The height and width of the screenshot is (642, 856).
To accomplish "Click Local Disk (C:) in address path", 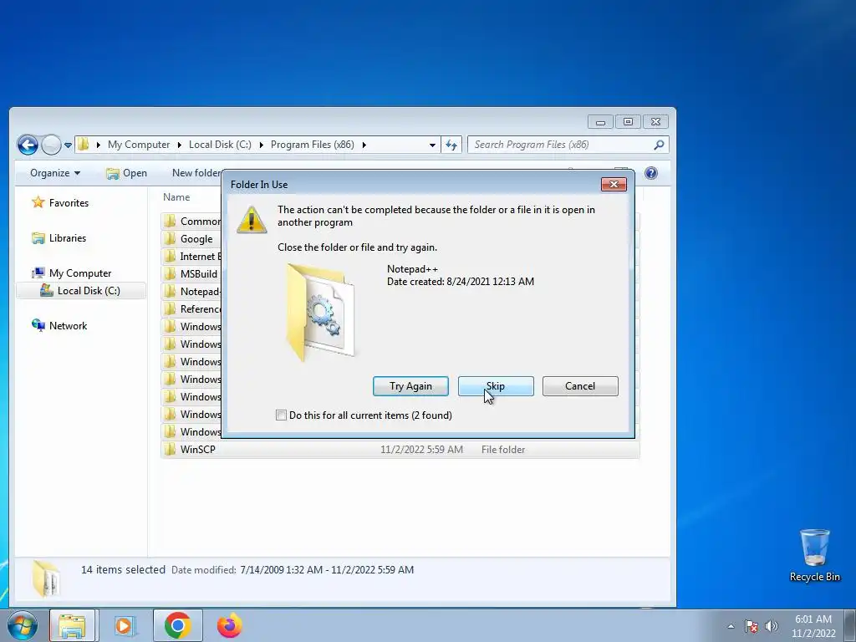I will (x=220, y=145).
